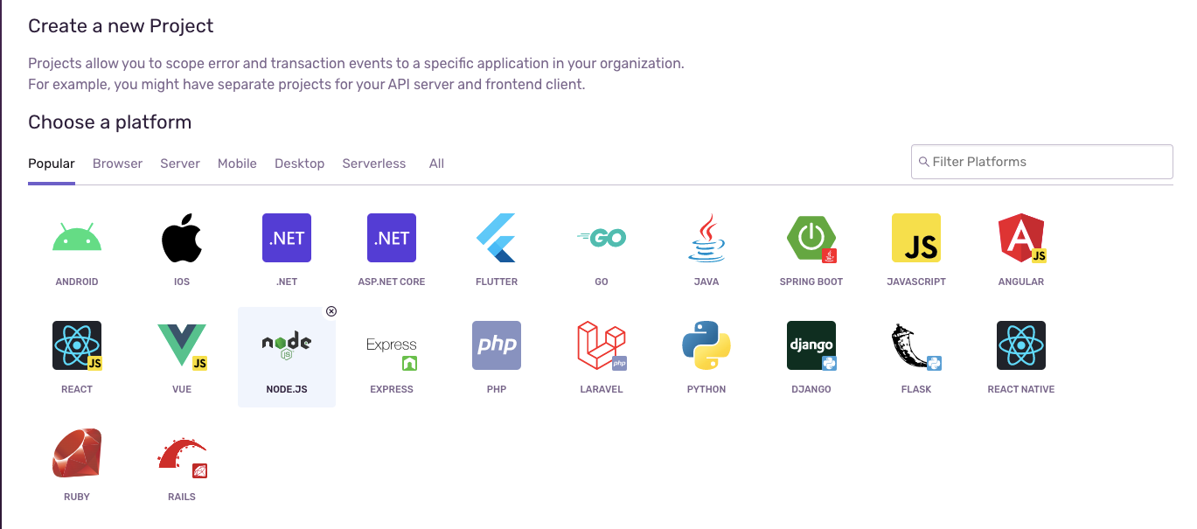Choose the Flutter platform icon
This screenshot has height=529, width=1197.
click(x=497, y=238)
